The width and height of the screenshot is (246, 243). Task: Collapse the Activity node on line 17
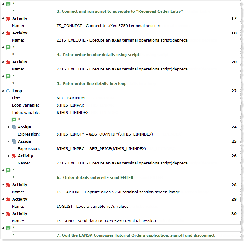3,18
